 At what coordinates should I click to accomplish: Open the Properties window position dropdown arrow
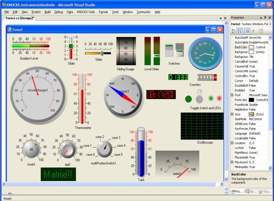(x=261, y=18)
